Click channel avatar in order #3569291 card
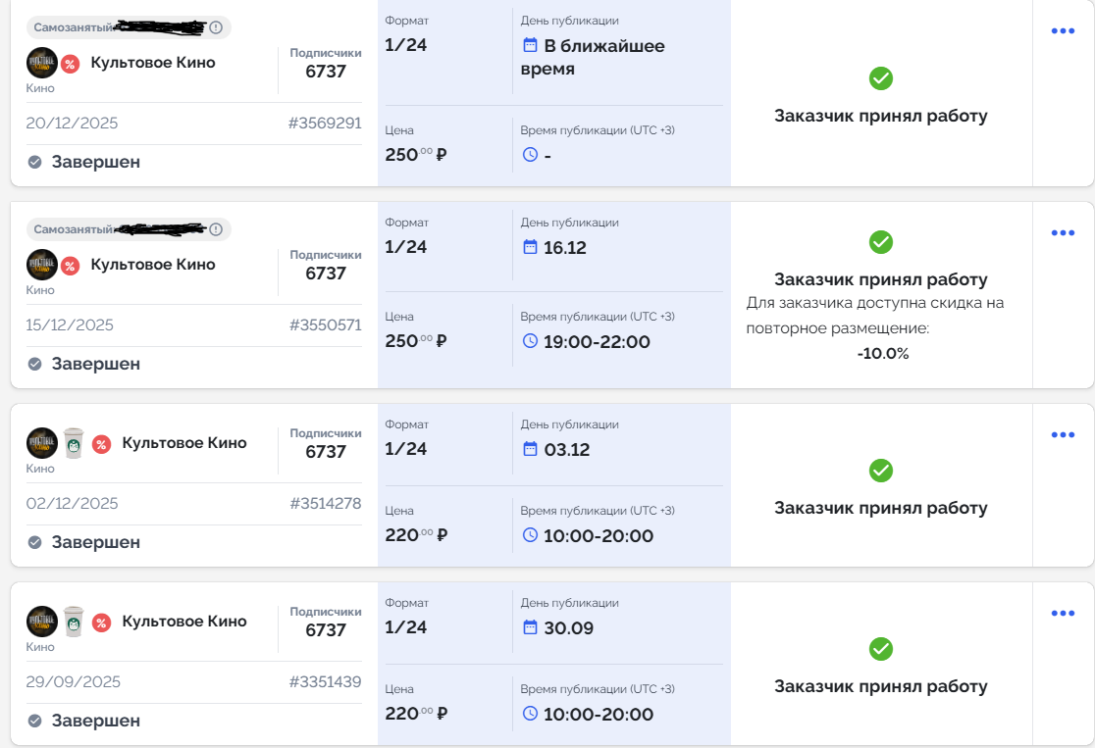The image size is (1095, 748). pyautogui.click(x=41, y=63)
